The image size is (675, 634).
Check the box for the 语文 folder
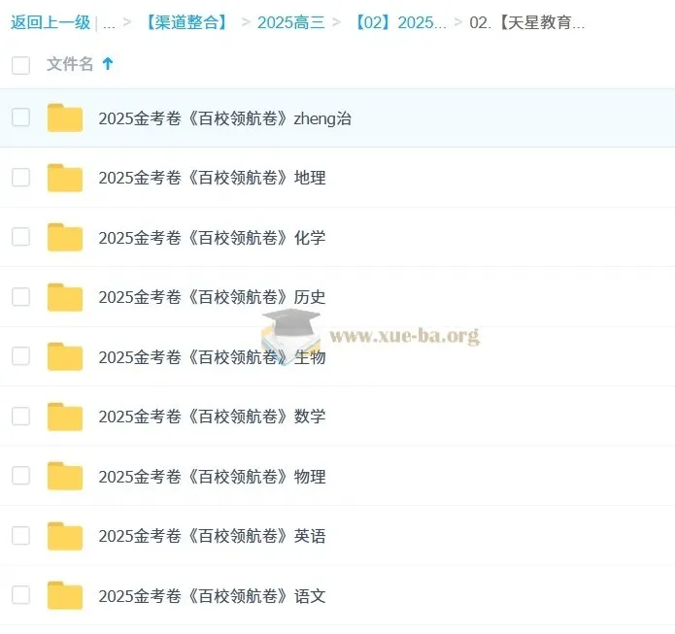click(20, 595)
